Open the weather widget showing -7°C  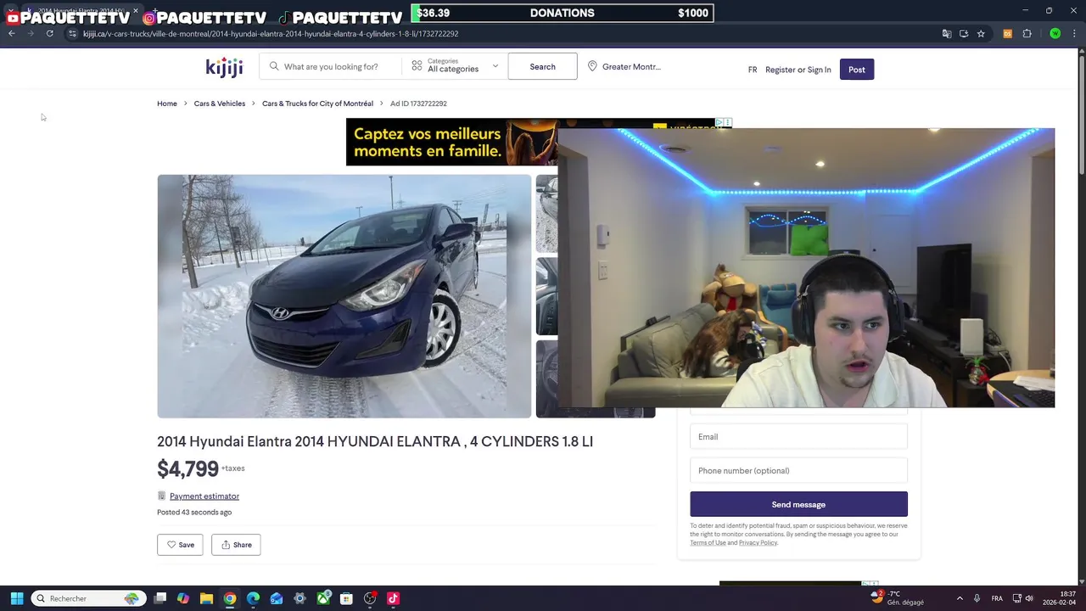(898, 598)
